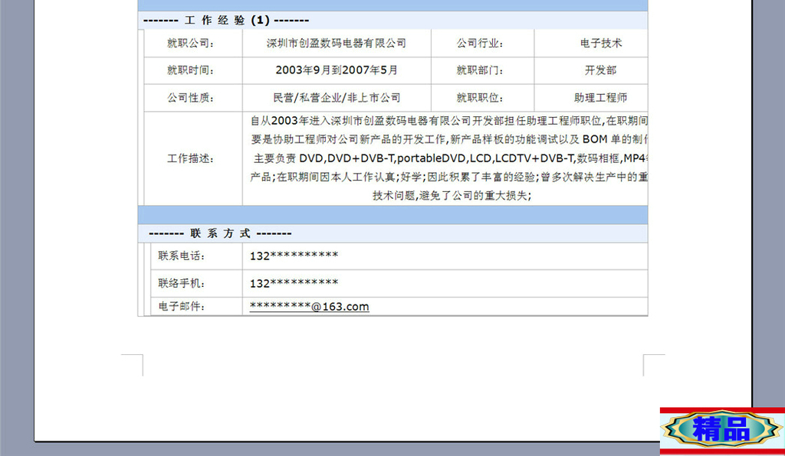Select the 民营/私营企业/非上市公司 value
The width and height of the screenshot is (785, 456).
[337, 98]
